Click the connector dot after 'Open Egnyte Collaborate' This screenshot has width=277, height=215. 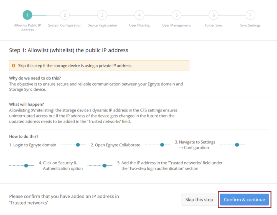(162, 145)
